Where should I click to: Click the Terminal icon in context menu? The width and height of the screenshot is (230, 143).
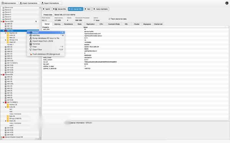click(31, 44)
